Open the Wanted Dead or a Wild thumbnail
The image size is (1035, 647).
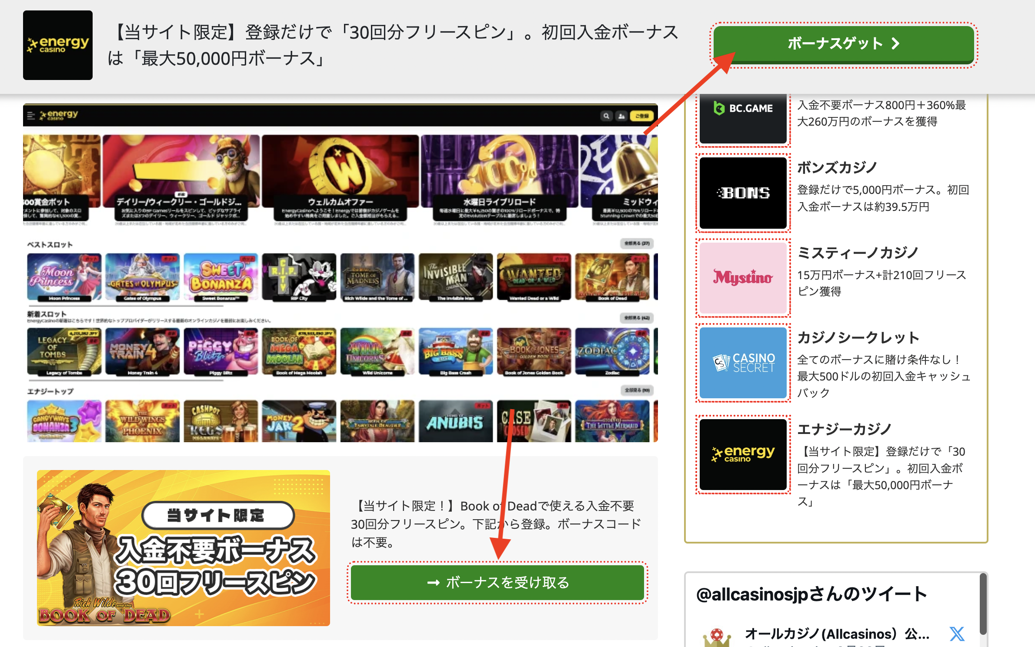(x=534, y=277)
